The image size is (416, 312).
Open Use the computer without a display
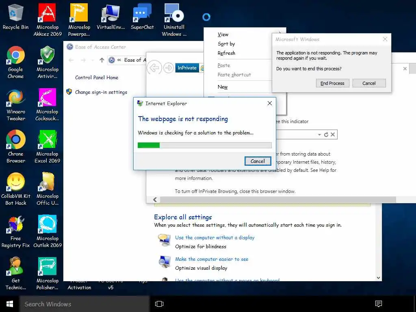point(214,237)
